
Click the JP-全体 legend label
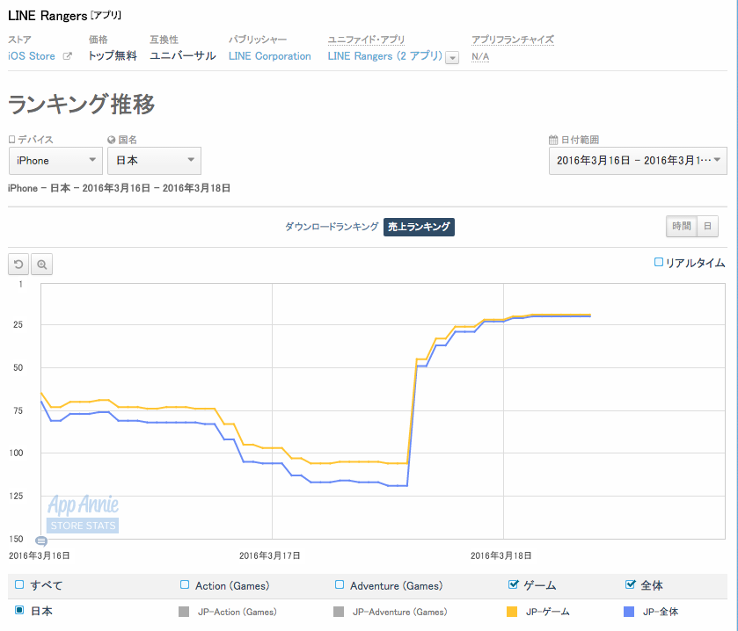tap(661, 612)
